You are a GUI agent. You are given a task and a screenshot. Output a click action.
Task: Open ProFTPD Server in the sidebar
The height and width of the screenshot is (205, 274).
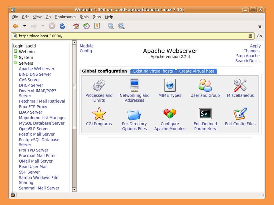(x=34, y=150)
